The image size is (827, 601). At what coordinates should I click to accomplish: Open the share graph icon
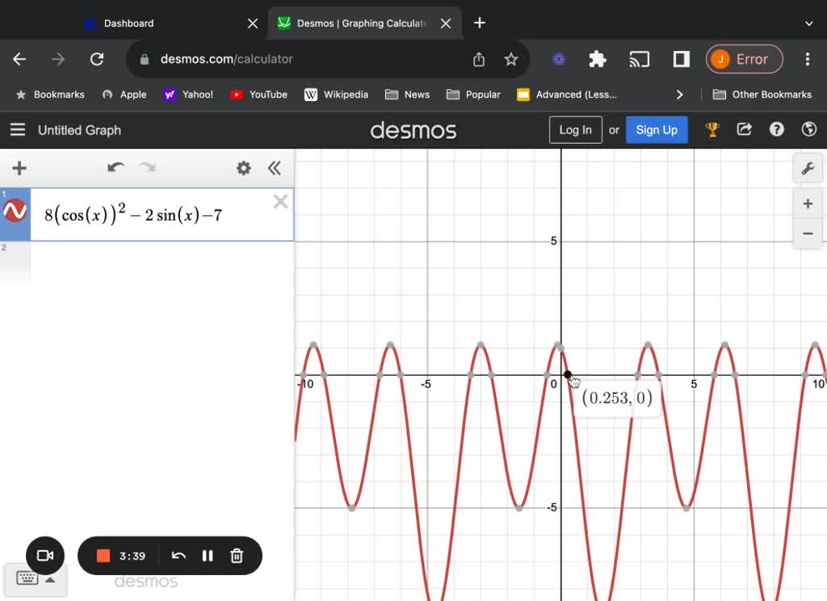pyautogui.click(x=744, y=129)
